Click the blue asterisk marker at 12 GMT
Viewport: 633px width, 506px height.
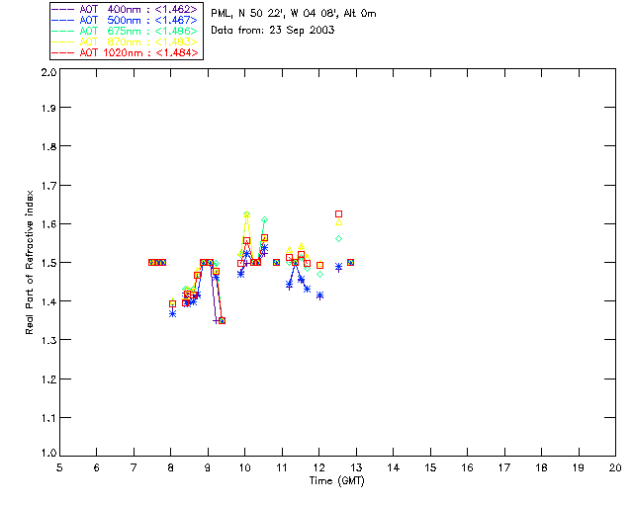tap(319, 295)
